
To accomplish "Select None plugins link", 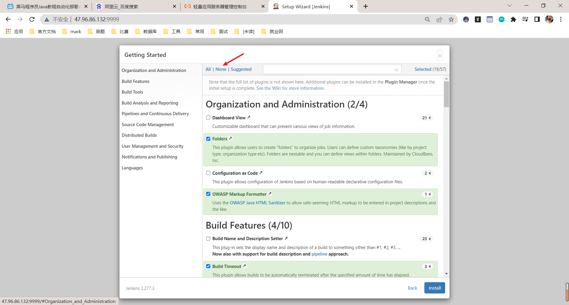I will pyautogui.click(x=221, y=69).
